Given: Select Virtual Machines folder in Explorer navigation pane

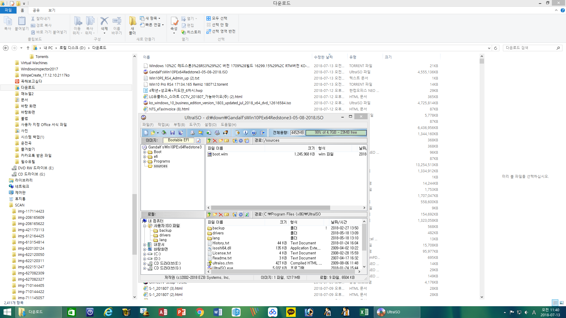Looking at the screenshot, I should (34, 63).
